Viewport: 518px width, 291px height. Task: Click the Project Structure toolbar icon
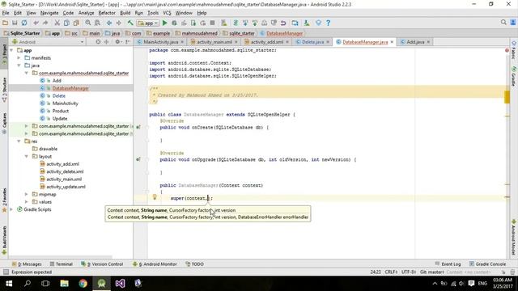pos(295,23)
